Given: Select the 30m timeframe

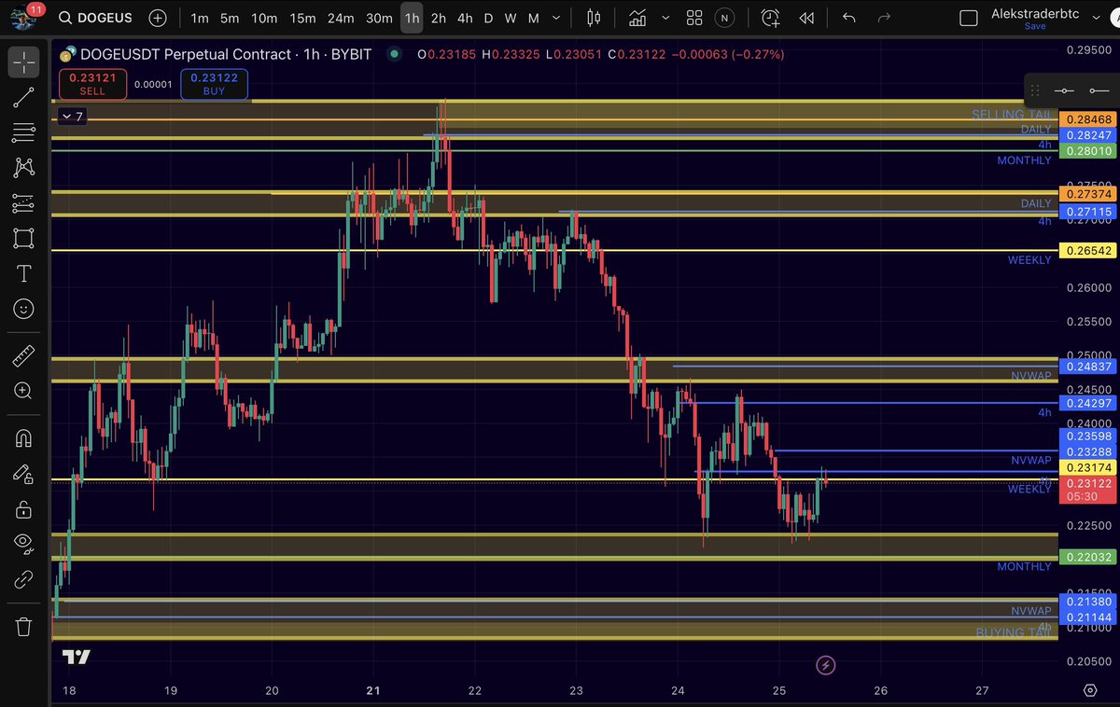Looking at the screenshot, I should click(379, 18).
